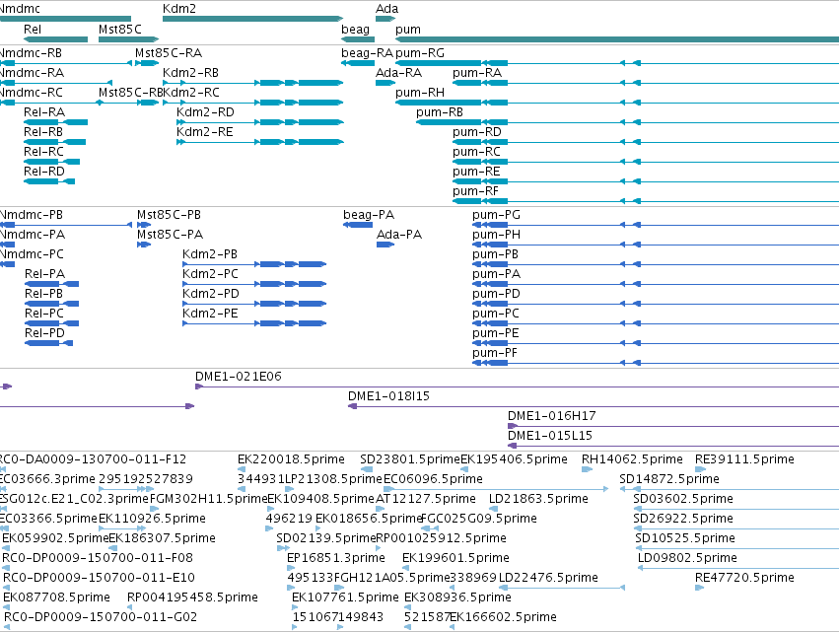
Task: Select clone label DME1-018I15
Action: pyautogui.click(x=389, y=396)
